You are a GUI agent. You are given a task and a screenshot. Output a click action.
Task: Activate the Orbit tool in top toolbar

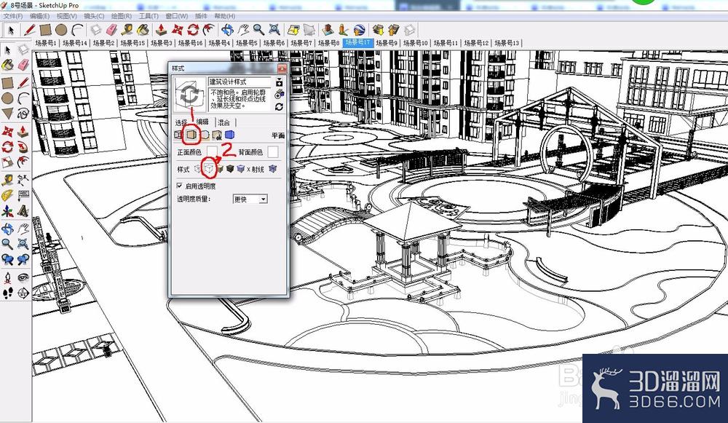coord(227,30)
